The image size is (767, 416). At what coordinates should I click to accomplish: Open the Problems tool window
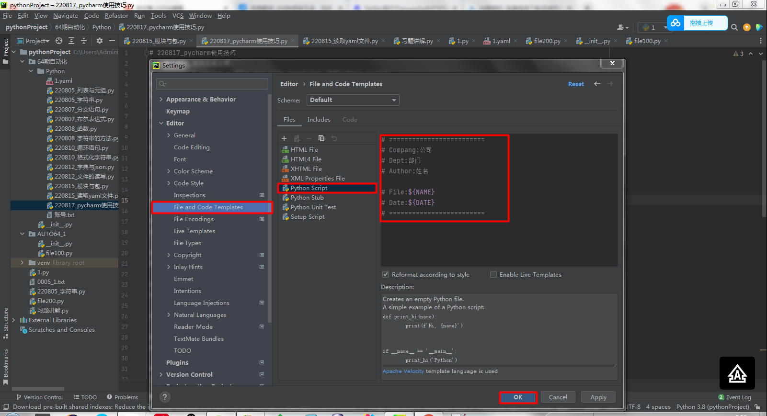coord(122,397)
